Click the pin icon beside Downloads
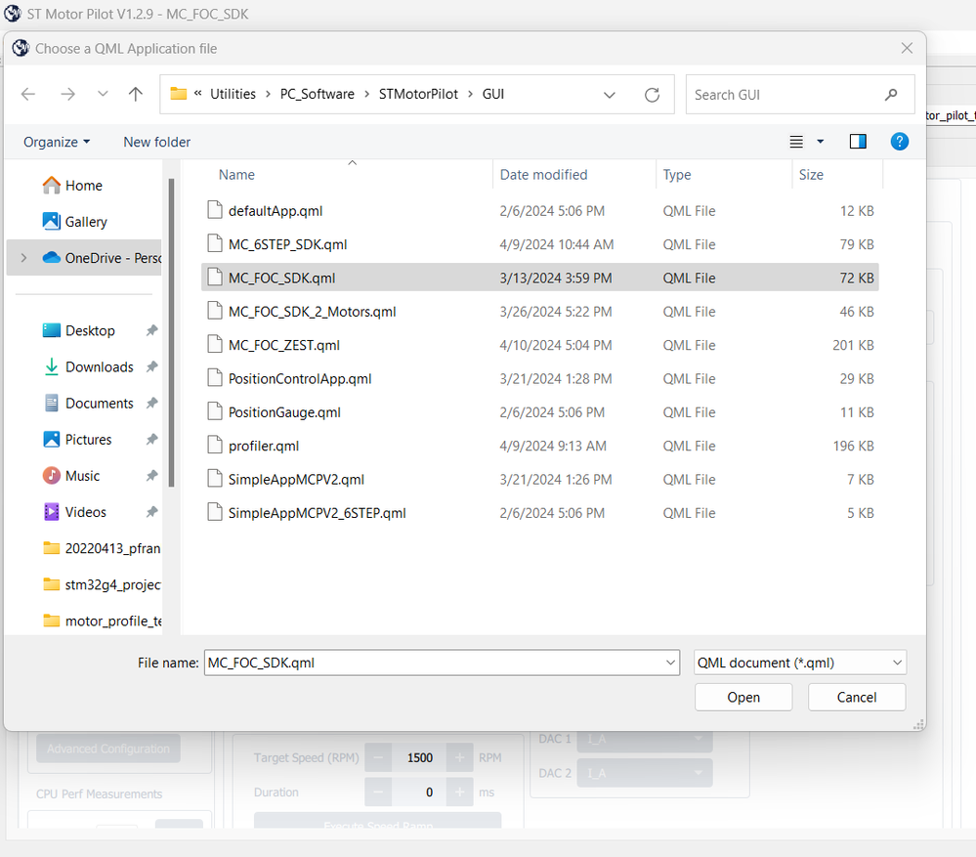This screenshot has height=857, width=976. click(151, 366)
